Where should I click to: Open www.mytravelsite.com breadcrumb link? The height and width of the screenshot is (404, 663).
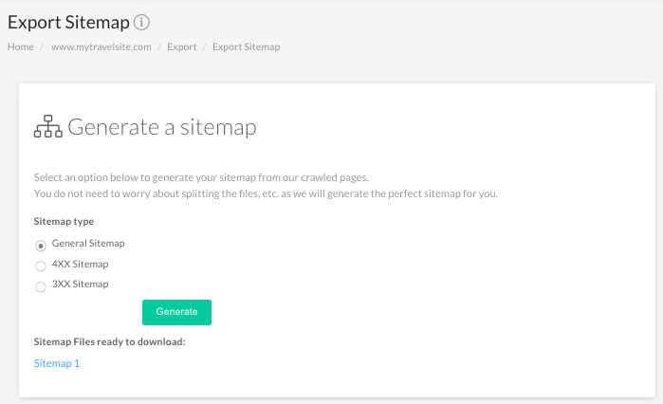(101, 46)
